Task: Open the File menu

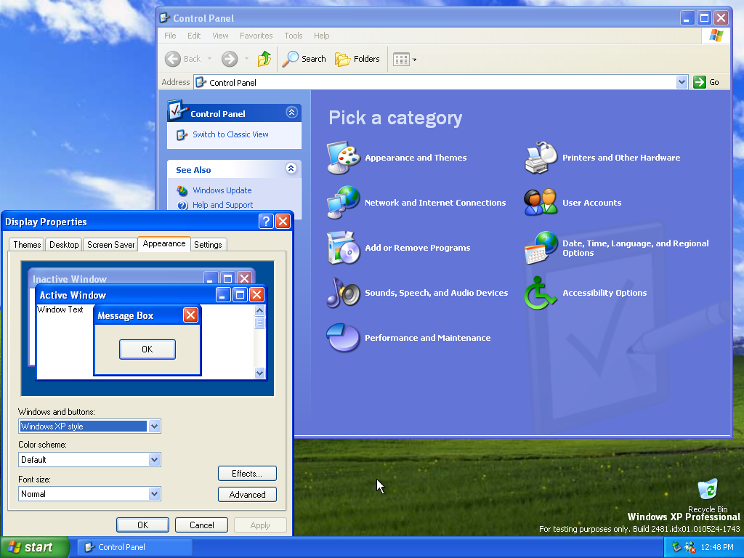Action: click(x=170, y=36)
